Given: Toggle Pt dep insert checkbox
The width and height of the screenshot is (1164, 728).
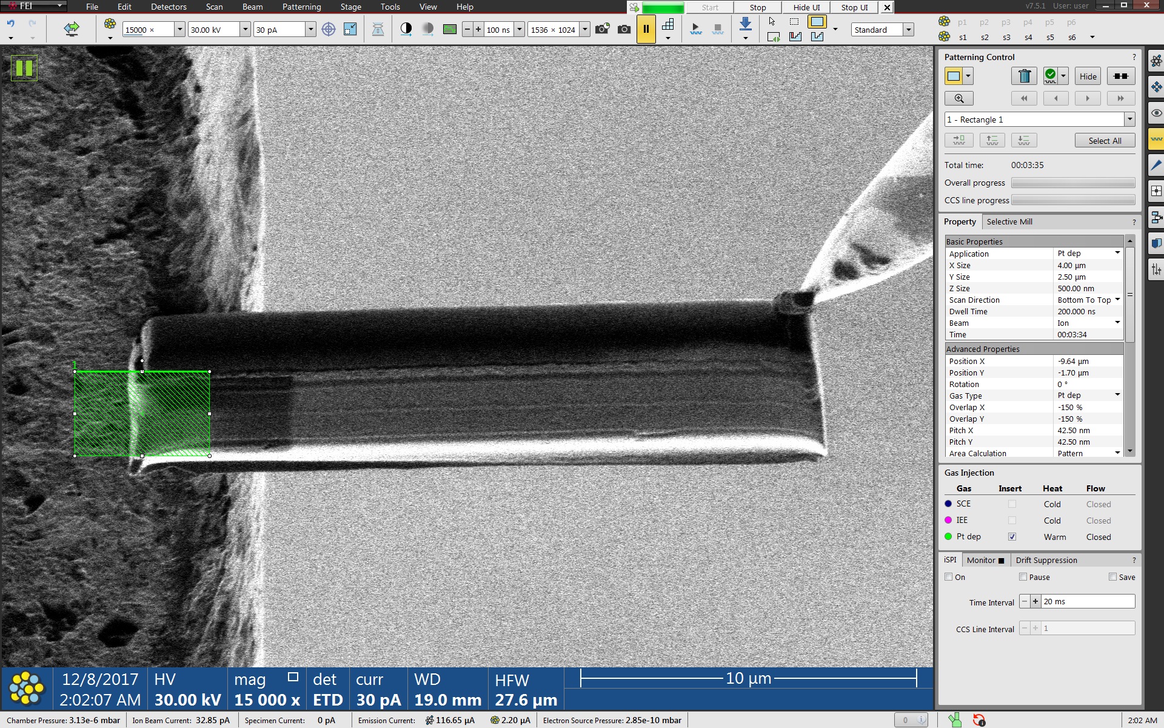Looking at the screenshot, I should (x=1012, y=537).
